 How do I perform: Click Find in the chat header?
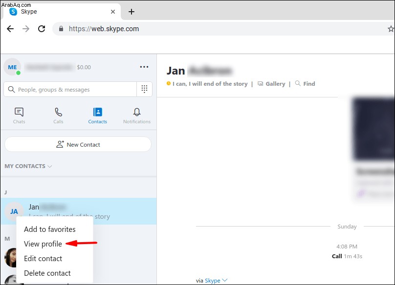coord(305,84)
